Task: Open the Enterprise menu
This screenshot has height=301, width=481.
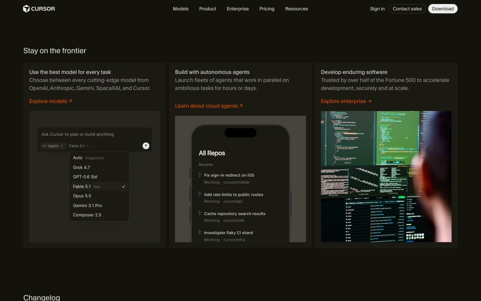Action: 238,8
